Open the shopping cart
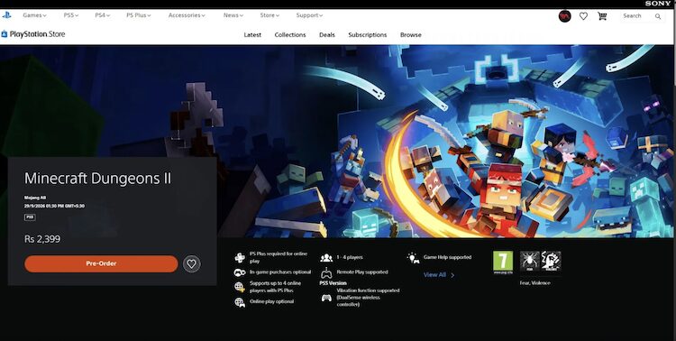The image size is (676, 341). click(x=602, y=16)
